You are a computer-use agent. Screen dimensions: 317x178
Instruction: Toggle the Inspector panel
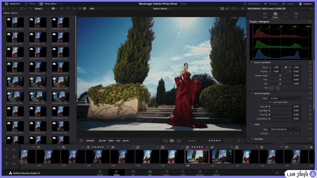click(305, 4)
